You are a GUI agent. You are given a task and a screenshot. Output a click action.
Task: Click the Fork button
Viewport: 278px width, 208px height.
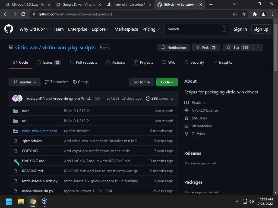pyautogui.click(x=206, y=47)
